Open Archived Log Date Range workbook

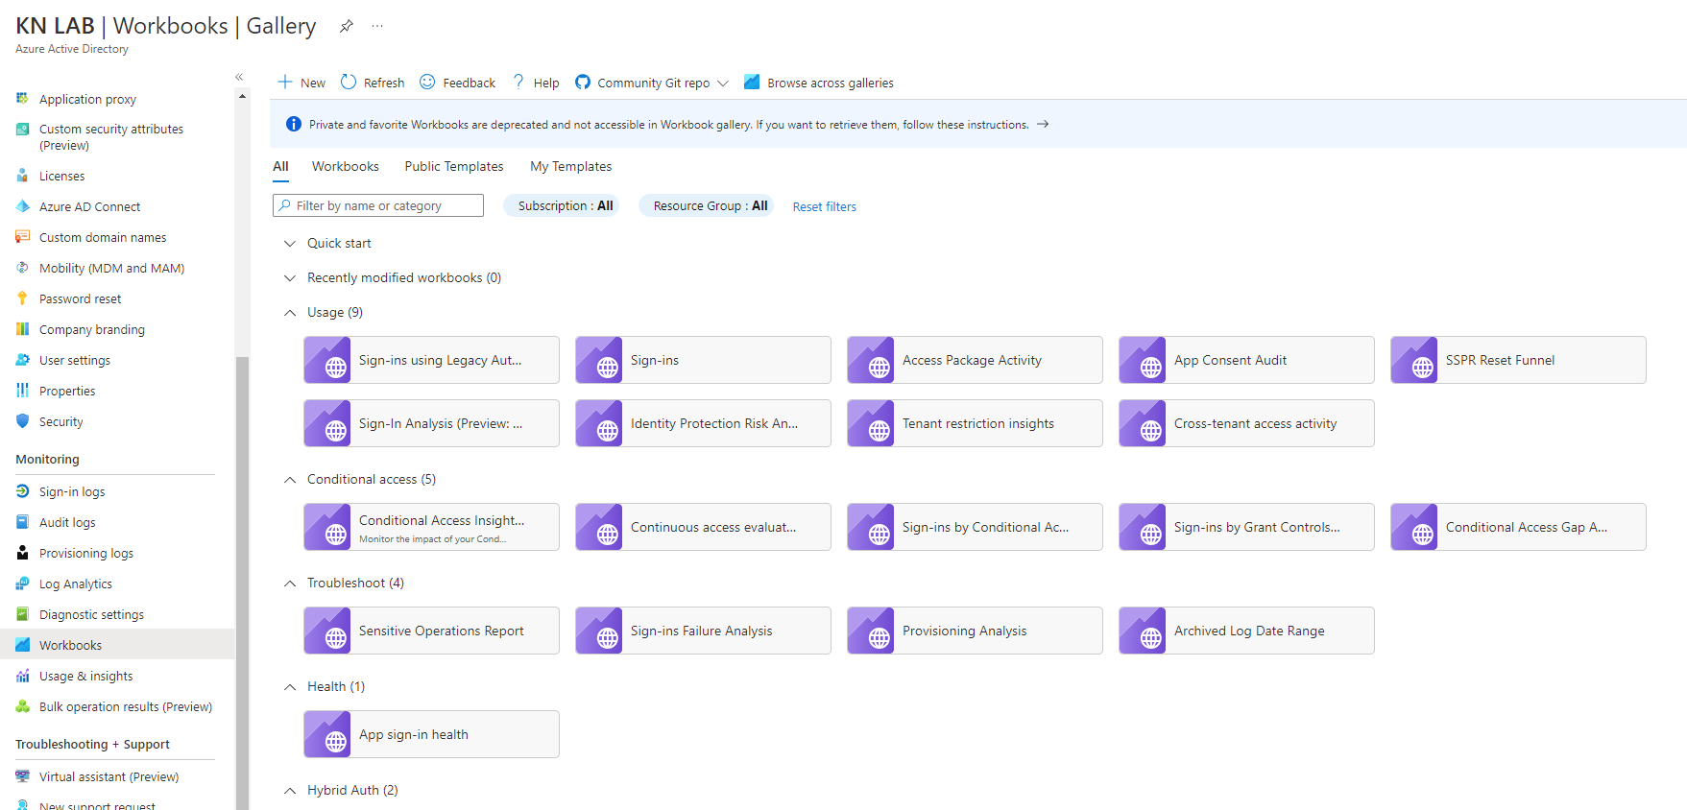pos(1245,631)
